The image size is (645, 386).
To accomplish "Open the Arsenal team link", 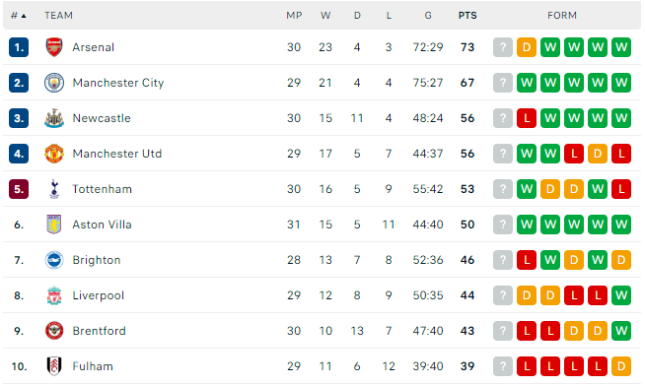I will [x=94, y=47].
